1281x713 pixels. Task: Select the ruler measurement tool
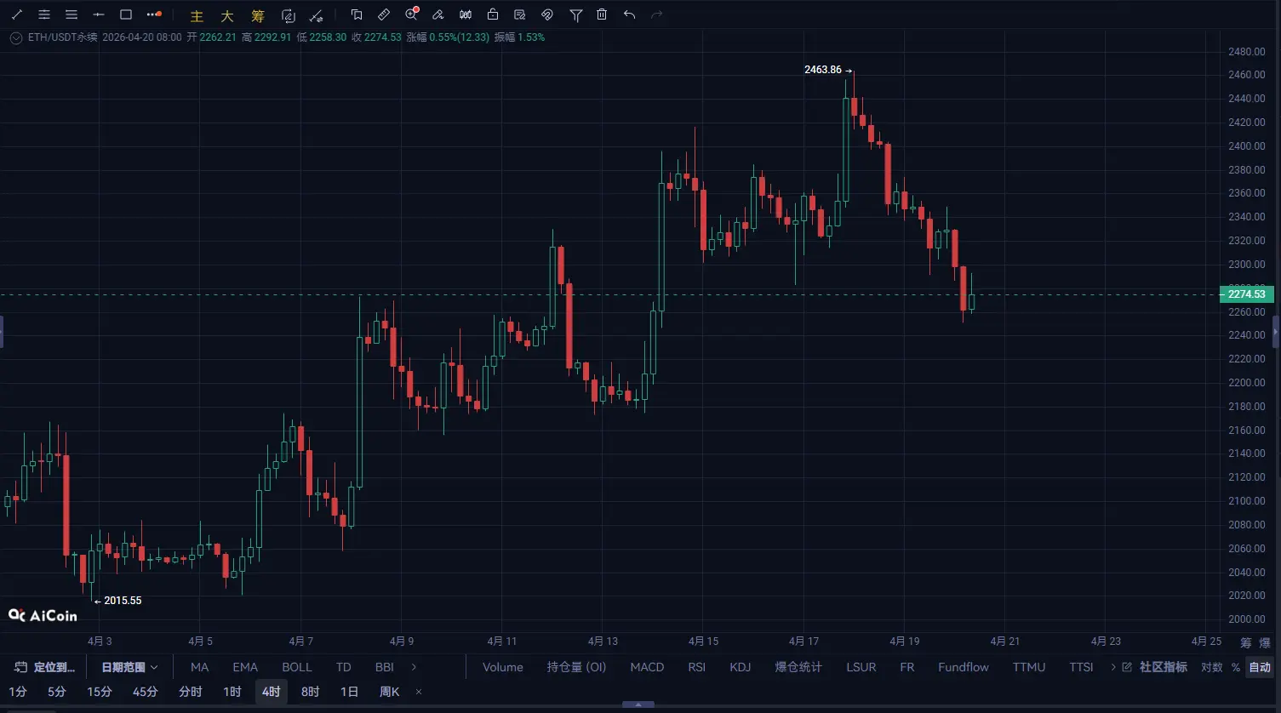384,14
